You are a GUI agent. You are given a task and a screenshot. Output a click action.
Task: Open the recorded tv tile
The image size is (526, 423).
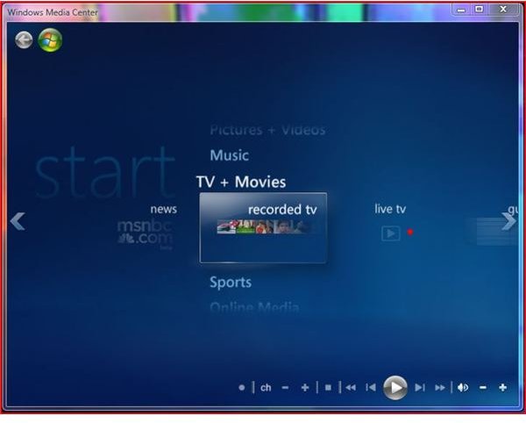tap(263, 227)
